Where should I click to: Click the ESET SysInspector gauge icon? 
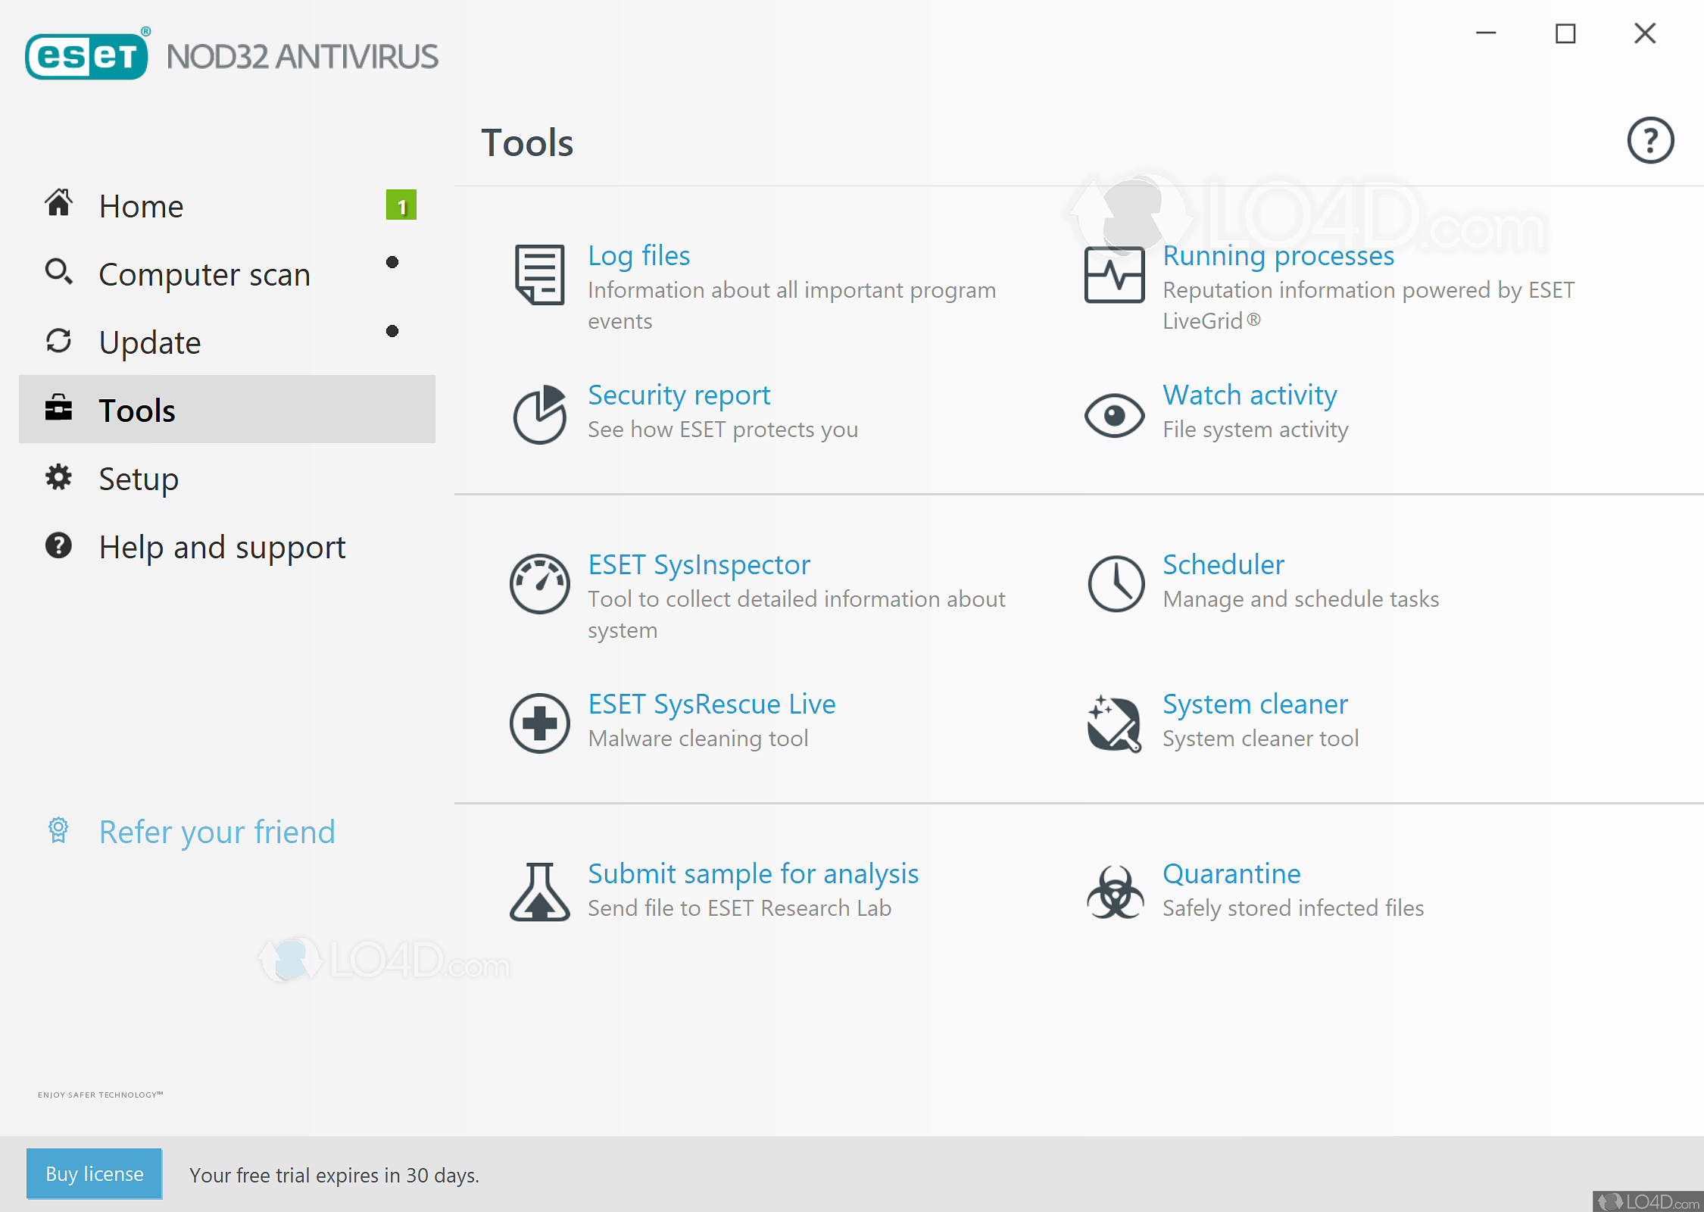point(539,583)
